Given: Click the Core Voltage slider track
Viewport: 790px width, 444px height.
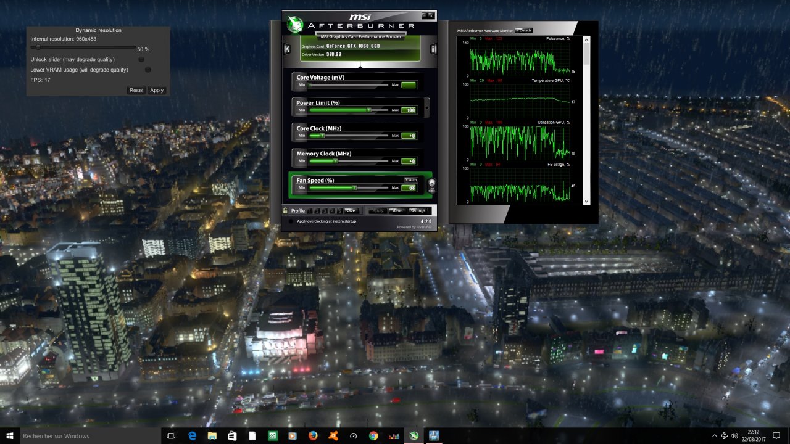Looking at the screenshot, I should (349, 85).
